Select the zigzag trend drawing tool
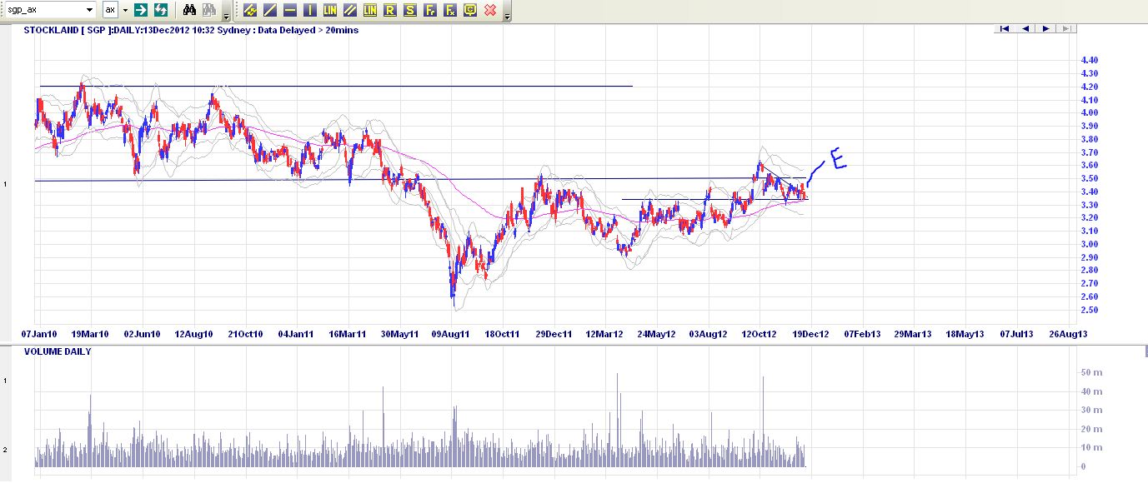This screenshot has width=1148, height=483. [x=250, y=10]
